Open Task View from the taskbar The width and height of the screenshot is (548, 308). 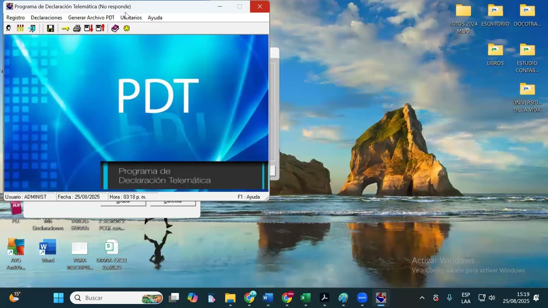(174, 298)
